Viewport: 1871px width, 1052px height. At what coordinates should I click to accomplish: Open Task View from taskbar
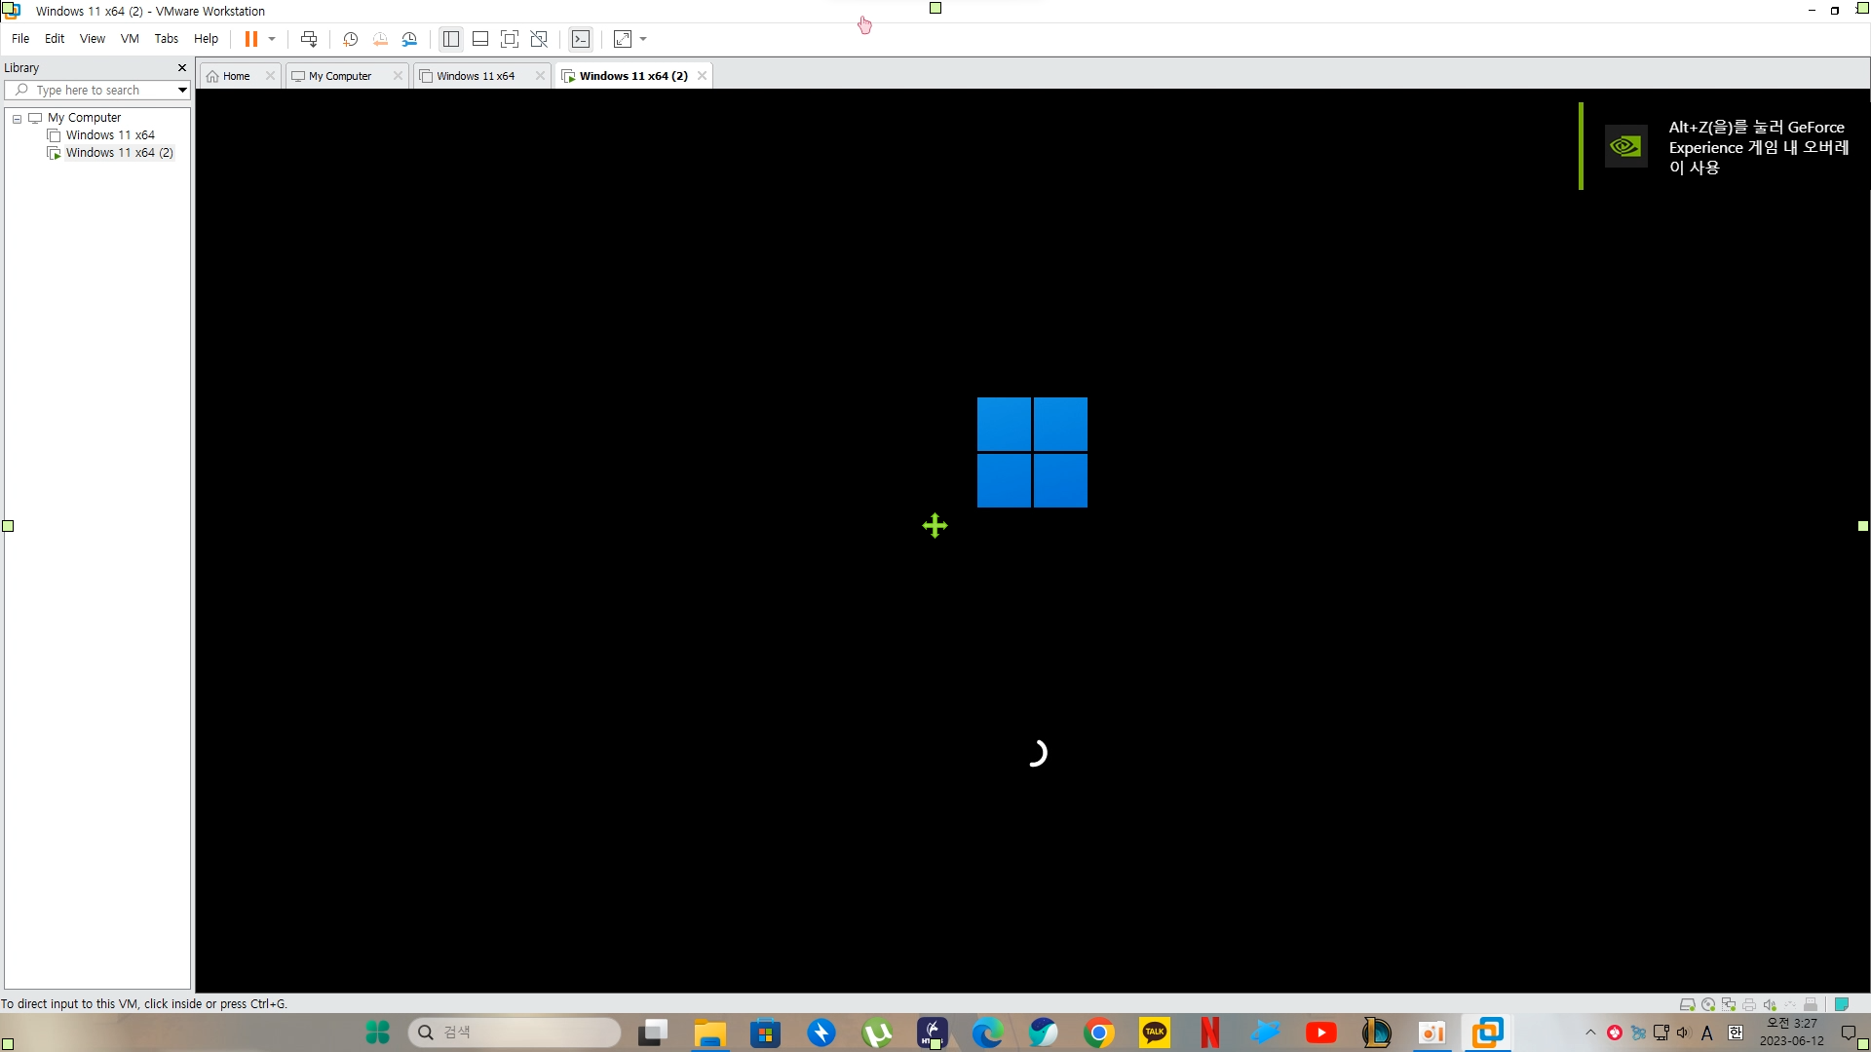(x=654, y=1033)
